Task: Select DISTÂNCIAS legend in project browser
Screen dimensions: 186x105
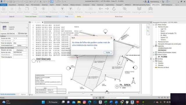Action: coord(162,50)
